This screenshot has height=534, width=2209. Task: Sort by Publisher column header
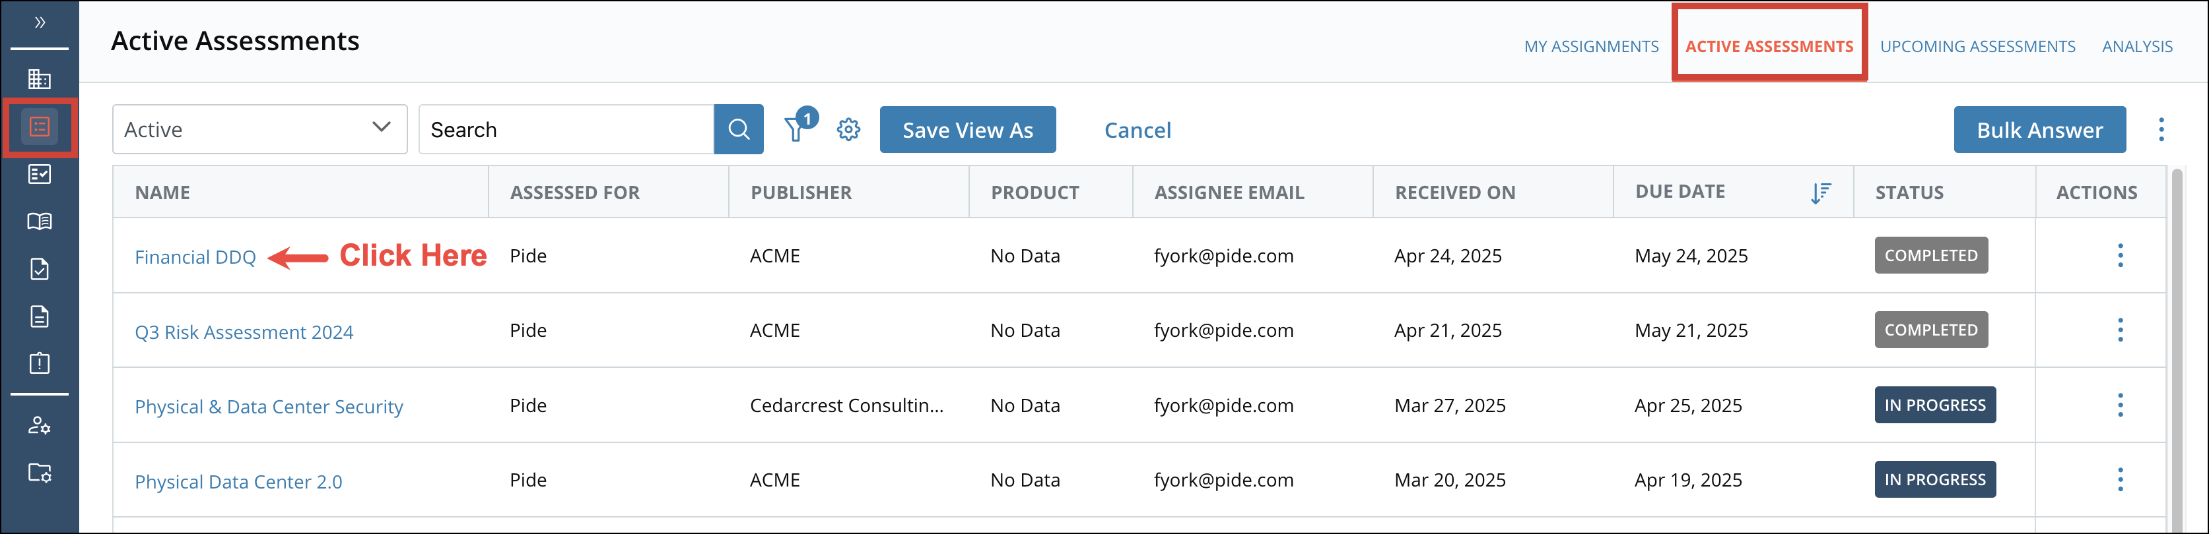coord(801,193)
